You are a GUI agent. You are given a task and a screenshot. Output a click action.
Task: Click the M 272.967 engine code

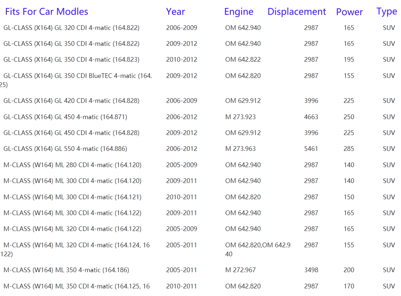coord(240,270)
